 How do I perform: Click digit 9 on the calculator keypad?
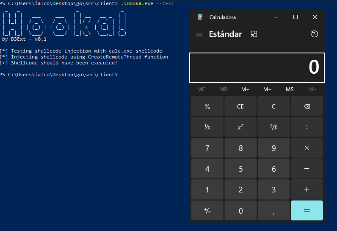point(273,148)
